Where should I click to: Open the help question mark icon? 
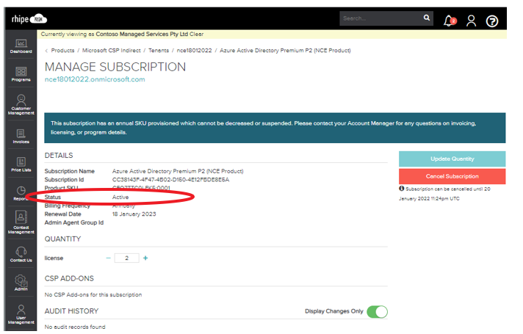coord(492,21)
